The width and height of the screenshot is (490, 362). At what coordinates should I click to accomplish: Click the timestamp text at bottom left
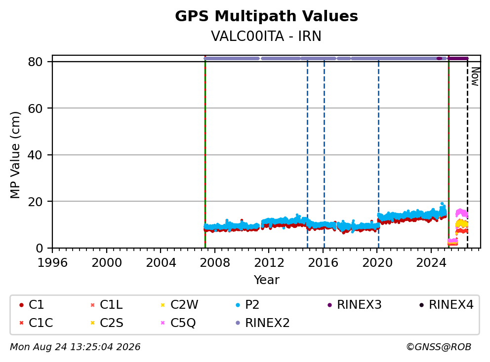75,347
